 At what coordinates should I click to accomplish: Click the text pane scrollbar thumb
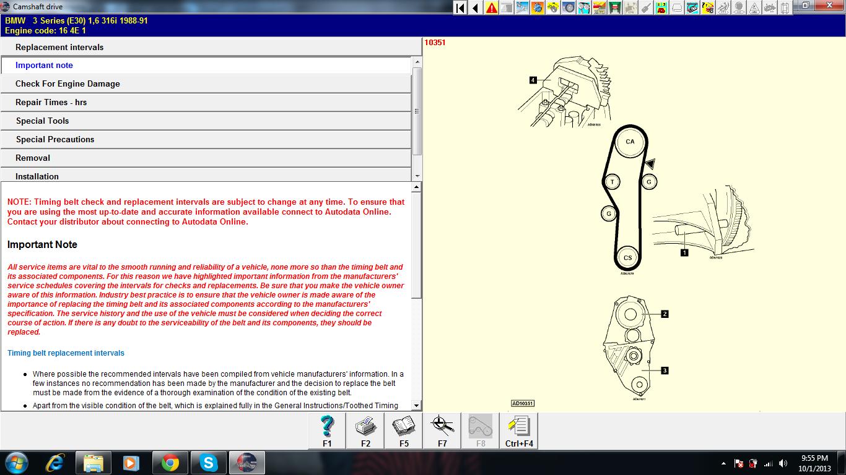click(416, 245)
